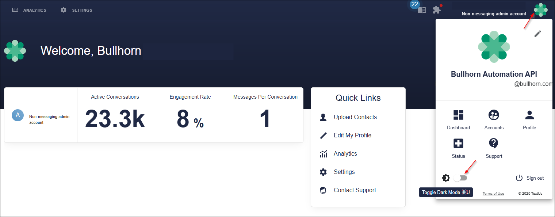Click the gear icon beside top Settings
Viewport: 555px width, 217px height.
pyautogui.click(x=64, y=10)
